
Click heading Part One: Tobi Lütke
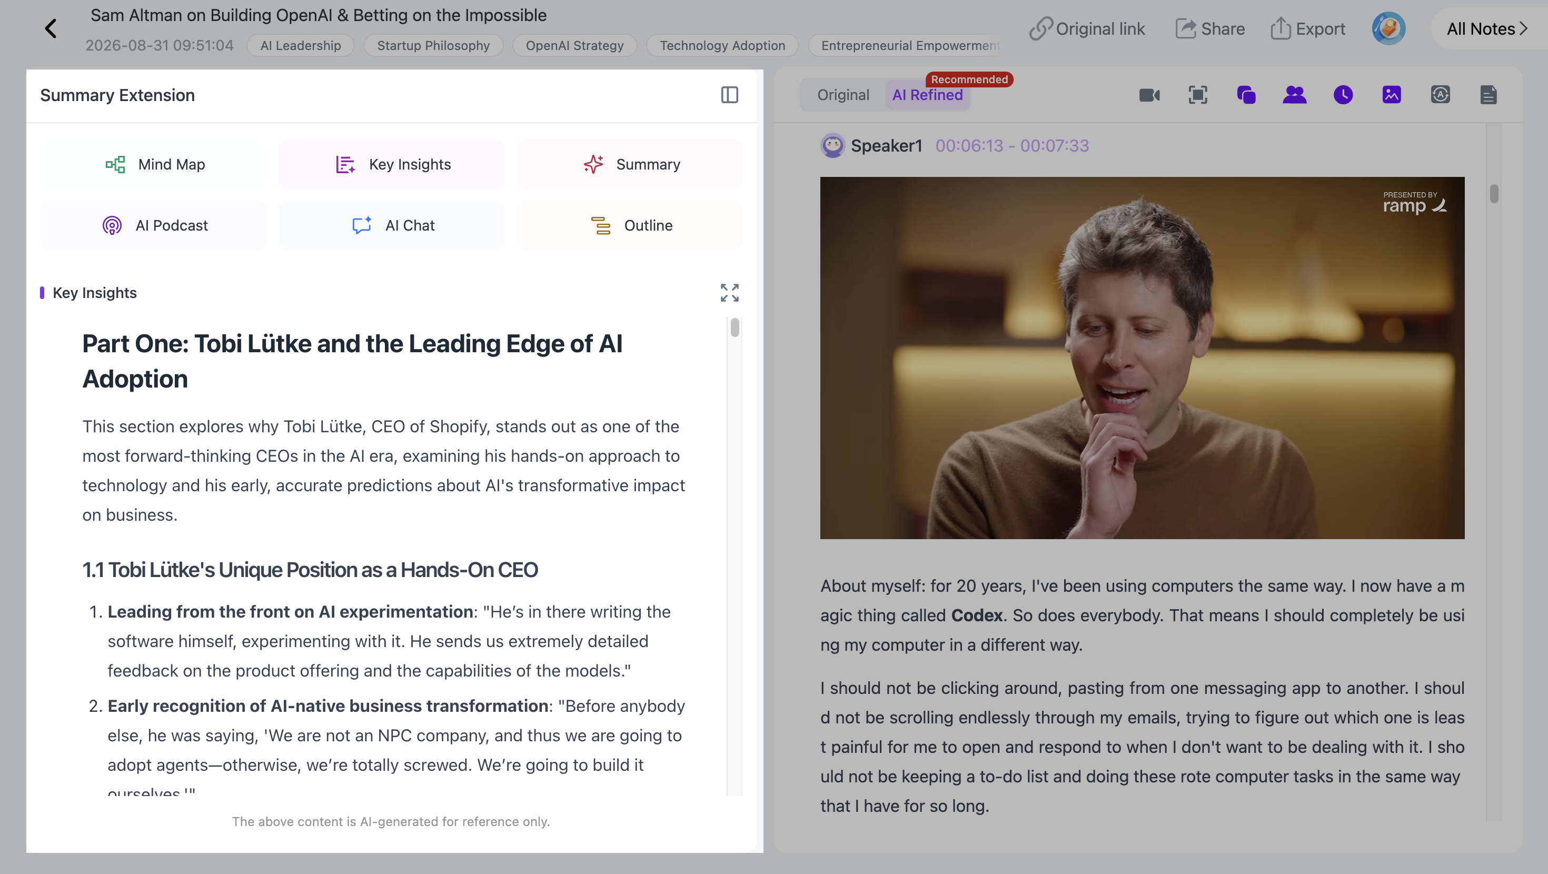[352, 361]
